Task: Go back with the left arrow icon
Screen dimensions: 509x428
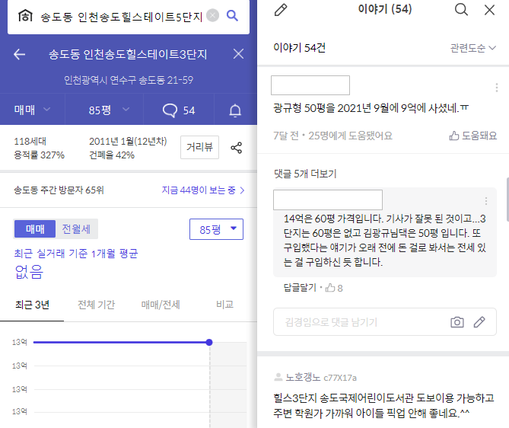Action: [x=20, y=54]
